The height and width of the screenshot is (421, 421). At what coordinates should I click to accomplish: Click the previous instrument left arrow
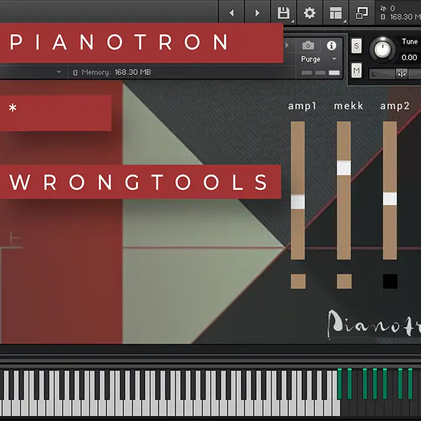(232, 12)
